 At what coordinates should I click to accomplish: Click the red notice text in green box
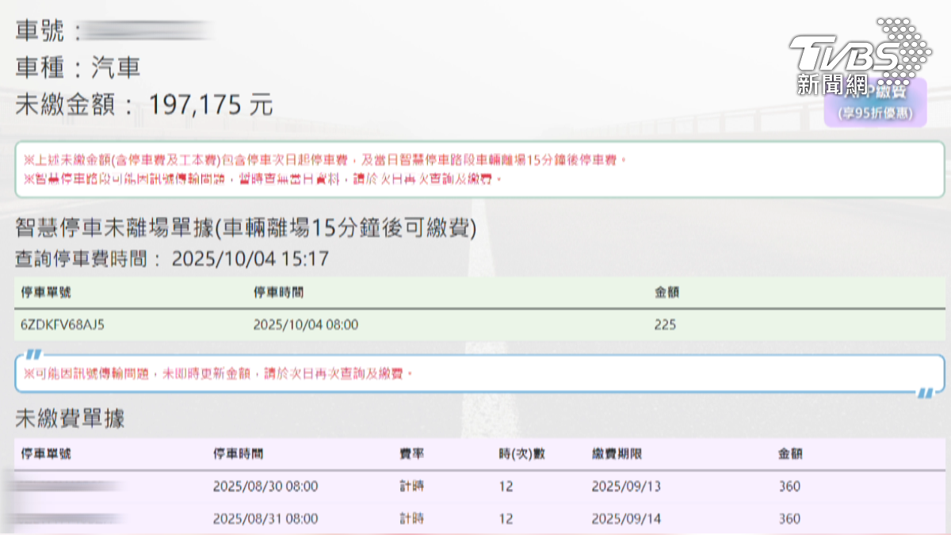click(325, 170)
